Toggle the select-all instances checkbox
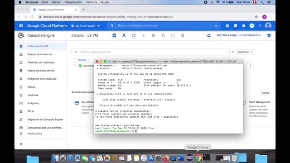 (x=74, y=60)
